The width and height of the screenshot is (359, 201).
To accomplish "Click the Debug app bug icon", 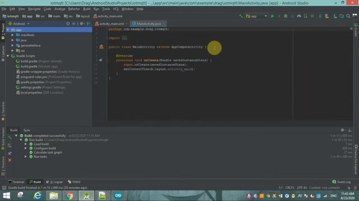I will pos(286,16).
